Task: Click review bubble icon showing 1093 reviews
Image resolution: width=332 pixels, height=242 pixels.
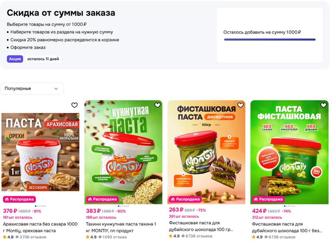Action: 100,237
